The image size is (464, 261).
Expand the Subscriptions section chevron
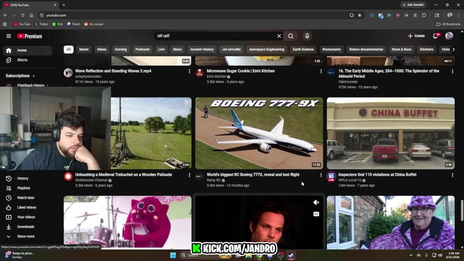coord(34,76)
